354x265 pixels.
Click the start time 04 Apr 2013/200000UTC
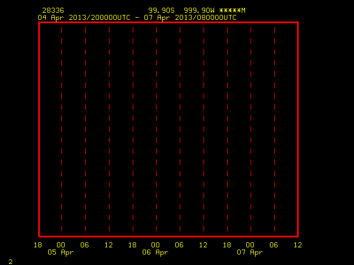click(x=84, y=18)
